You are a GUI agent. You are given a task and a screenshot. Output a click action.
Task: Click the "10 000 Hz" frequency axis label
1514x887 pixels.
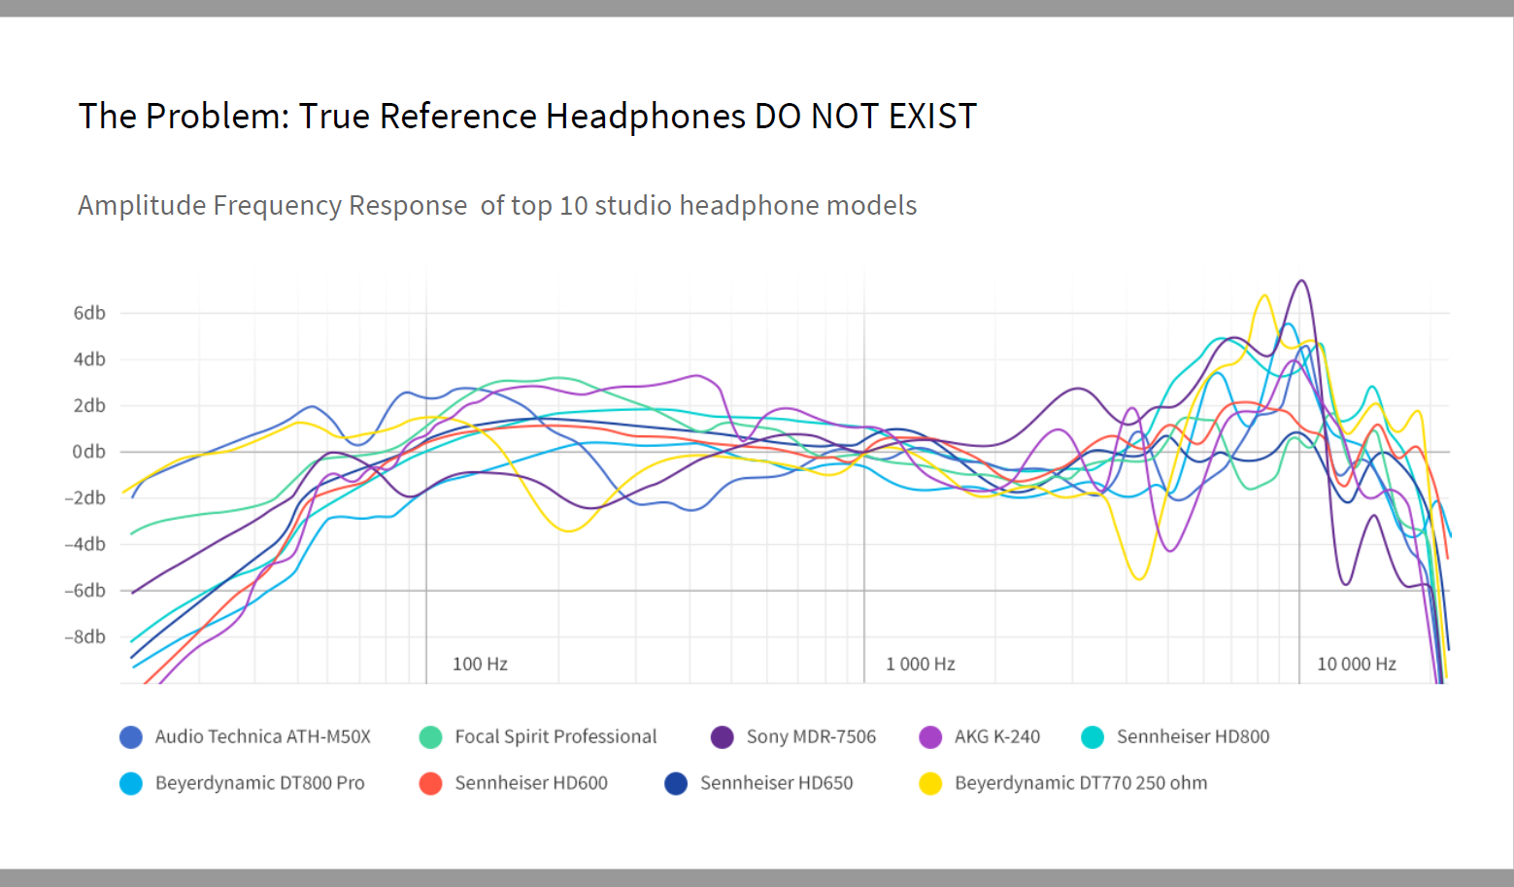[x=1357, y=665]
